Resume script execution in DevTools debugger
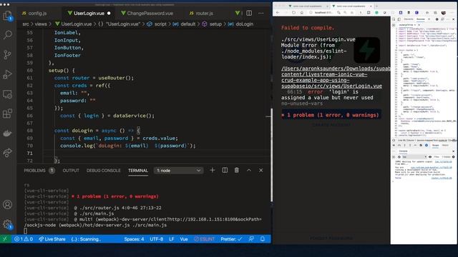 (394, 145)
